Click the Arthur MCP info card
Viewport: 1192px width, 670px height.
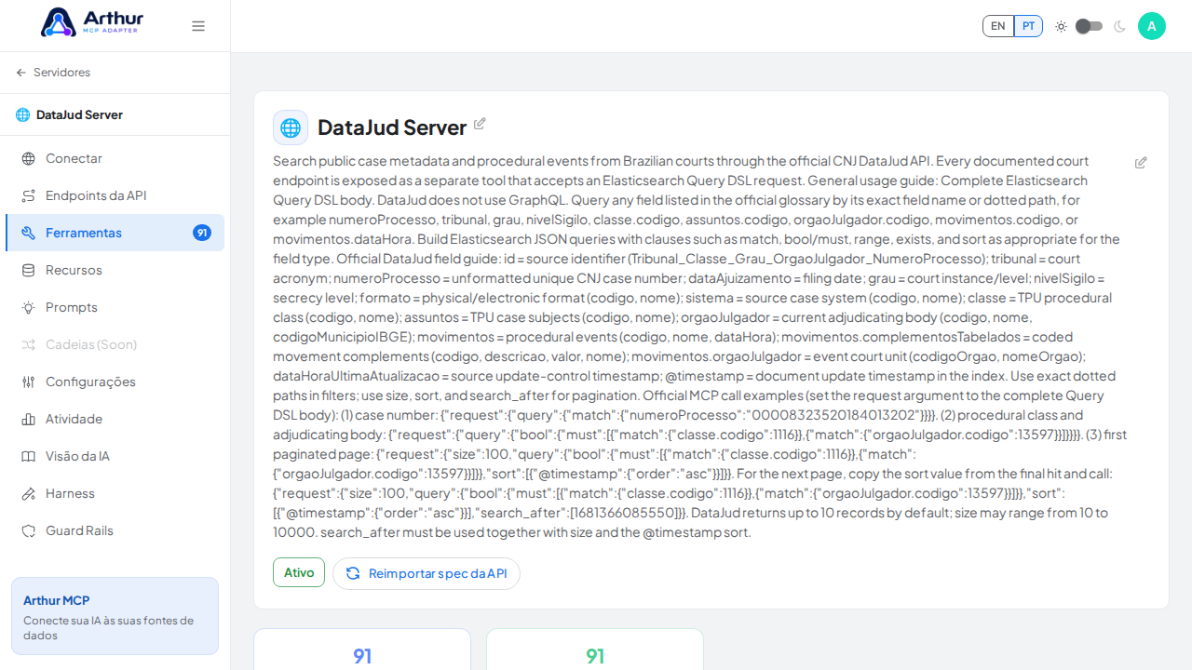coord(115,616)
